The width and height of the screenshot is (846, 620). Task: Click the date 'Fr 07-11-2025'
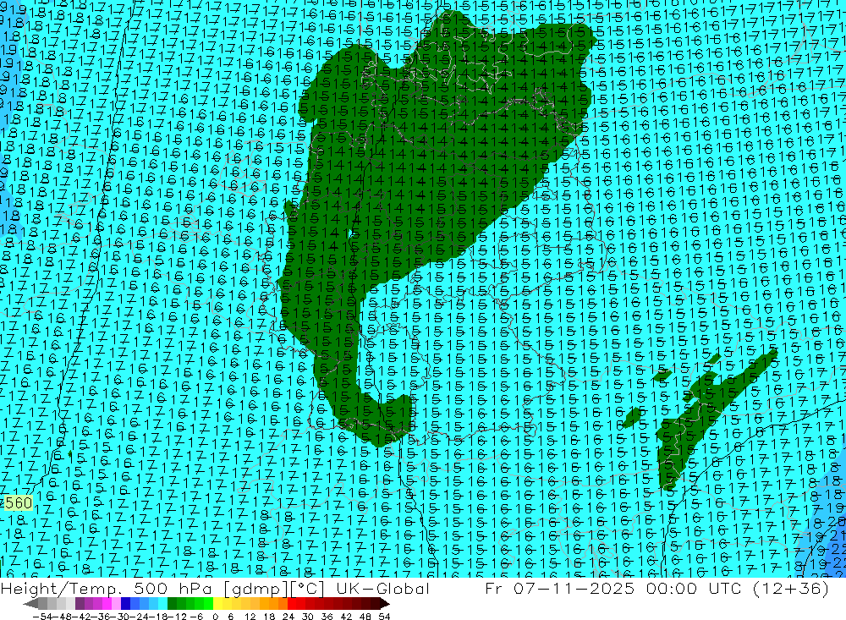point(559,588)
